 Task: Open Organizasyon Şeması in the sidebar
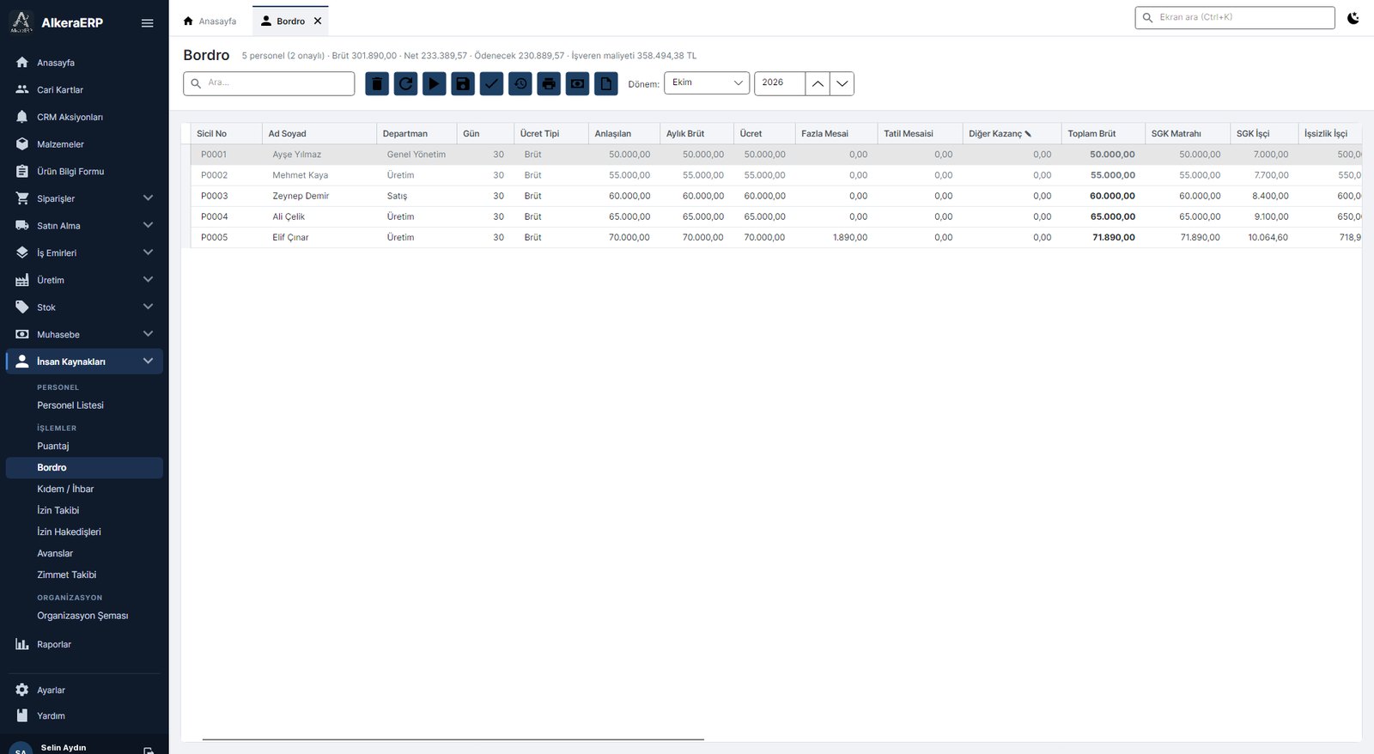pyautogui.click(x=84, y=616)
